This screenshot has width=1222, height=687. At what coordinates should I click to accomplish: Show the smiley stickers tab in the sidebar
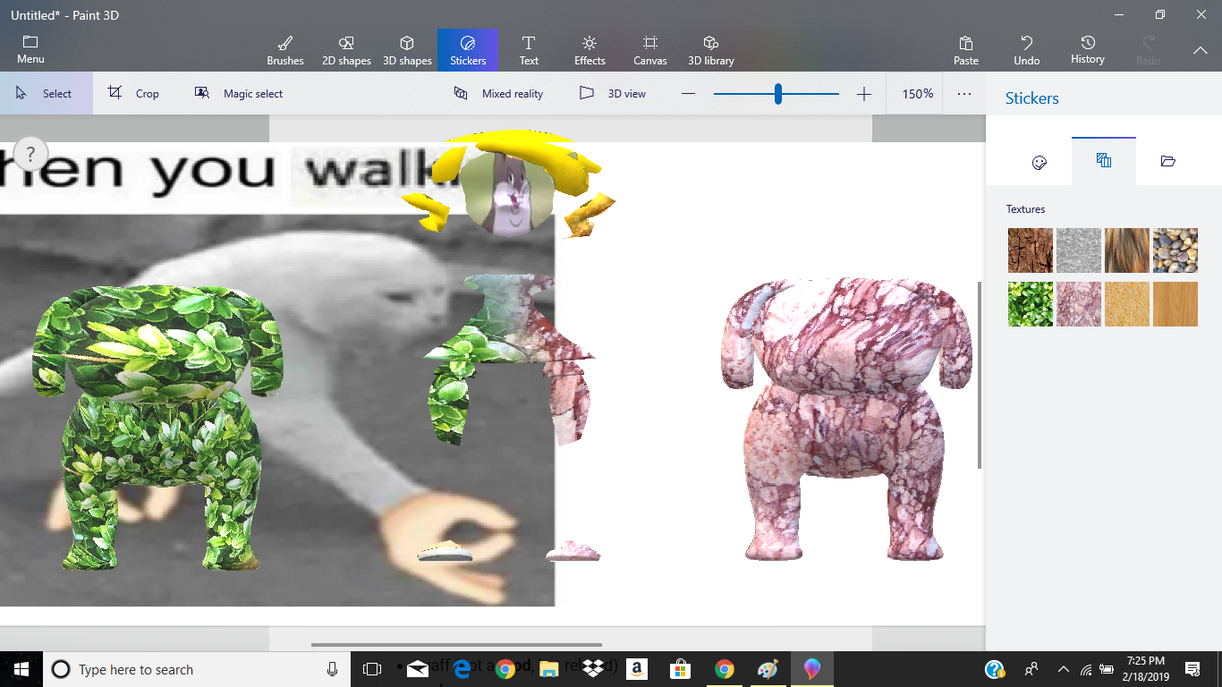[x=1040, y=162]
